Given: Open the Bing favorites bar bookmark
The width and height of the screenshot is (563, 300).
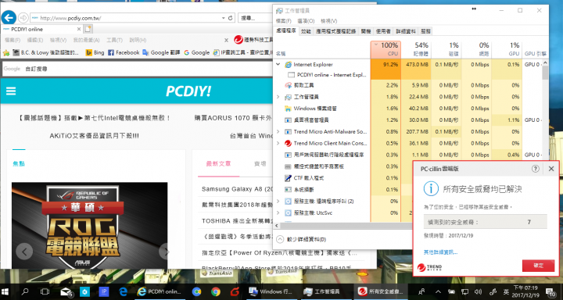Looking at the screenshot, I should pyautogui.click(x=95, y=52).
